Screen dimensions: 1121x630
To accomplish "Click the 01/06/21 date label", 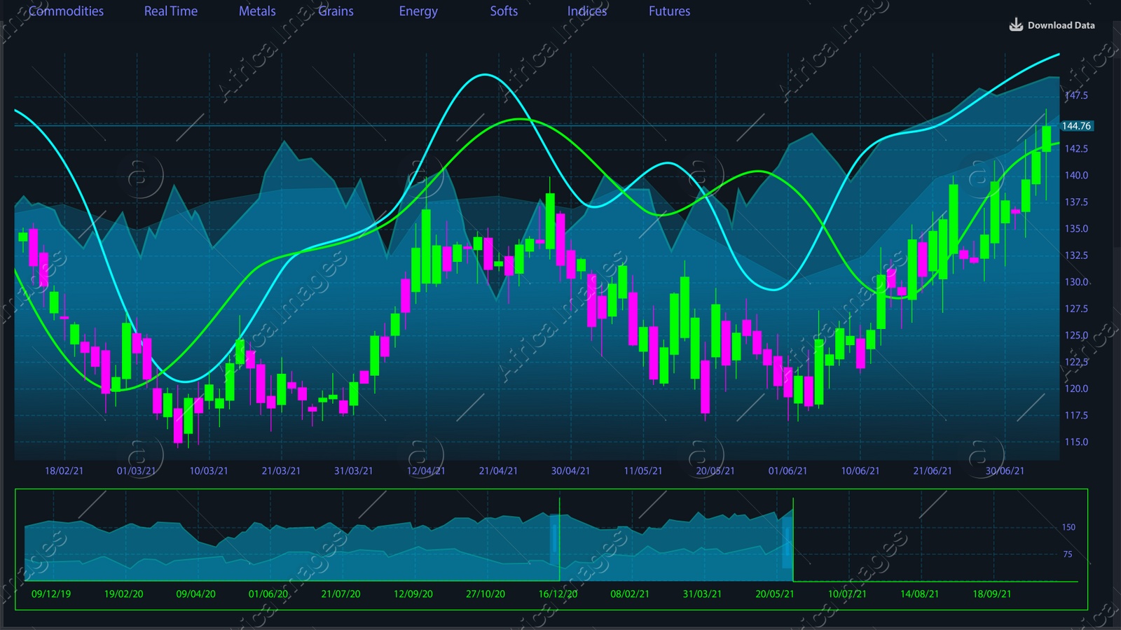I will pyautogui.click(x=788, y=470).
